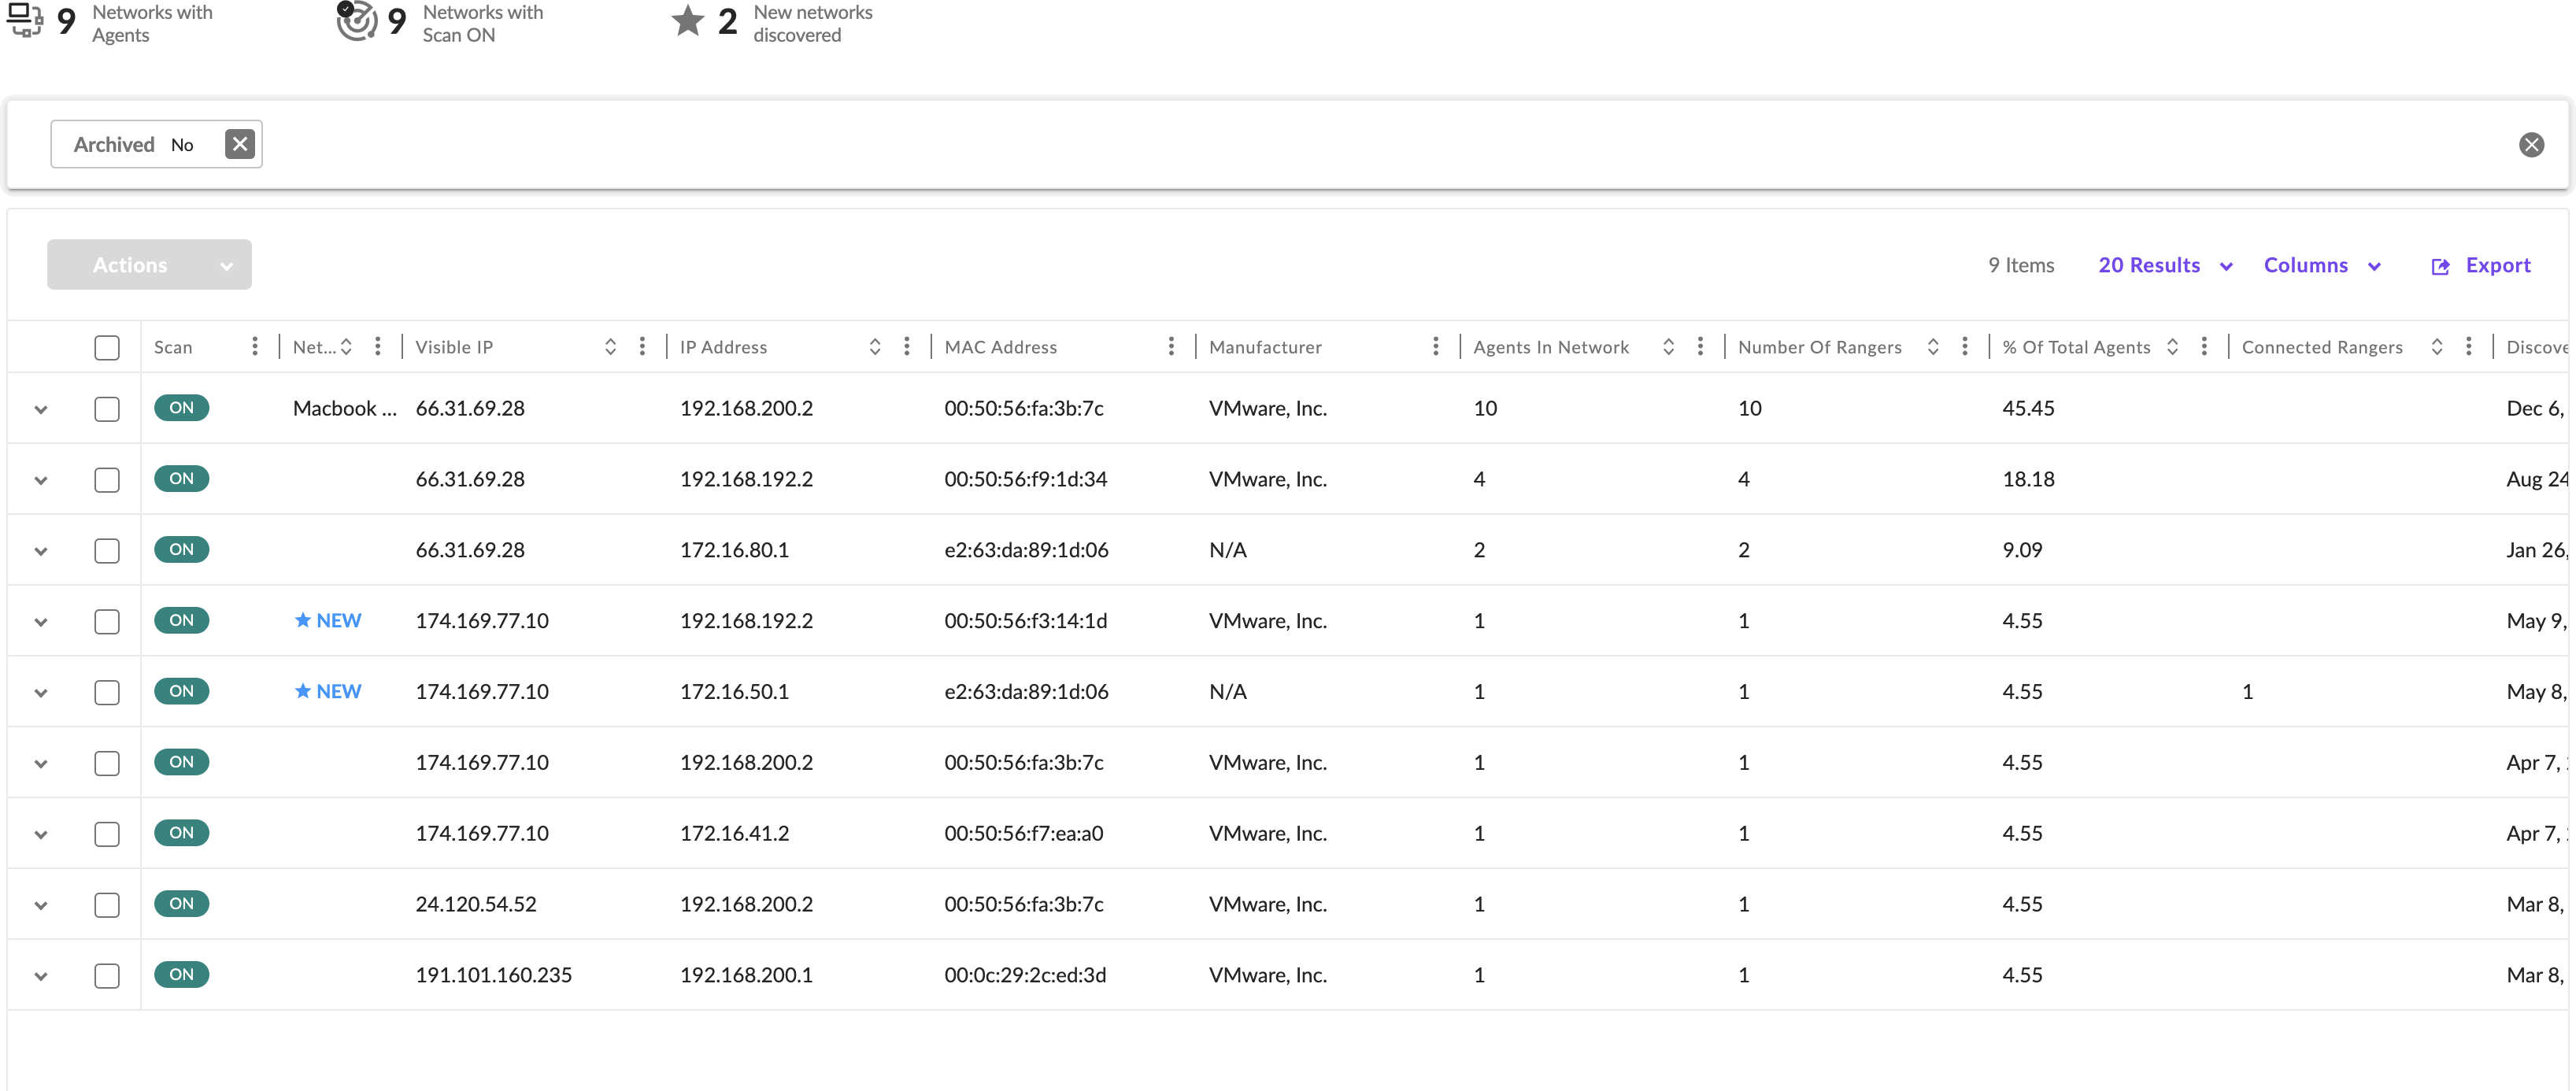Open Manufacturer column kebab menu

(x=1435, y=346)
